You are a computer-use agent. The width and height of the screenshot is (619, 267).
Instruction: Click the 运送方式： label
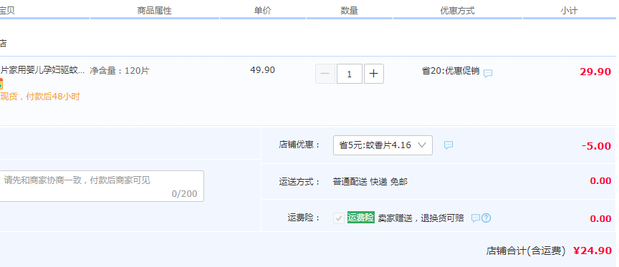[299, 182]
